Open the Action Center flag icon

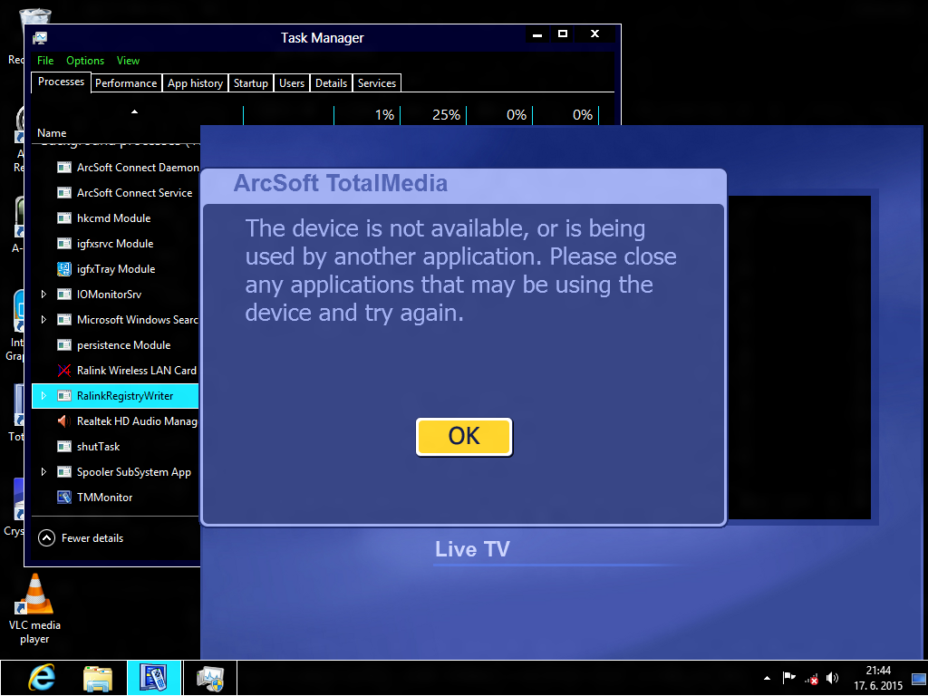789,678
